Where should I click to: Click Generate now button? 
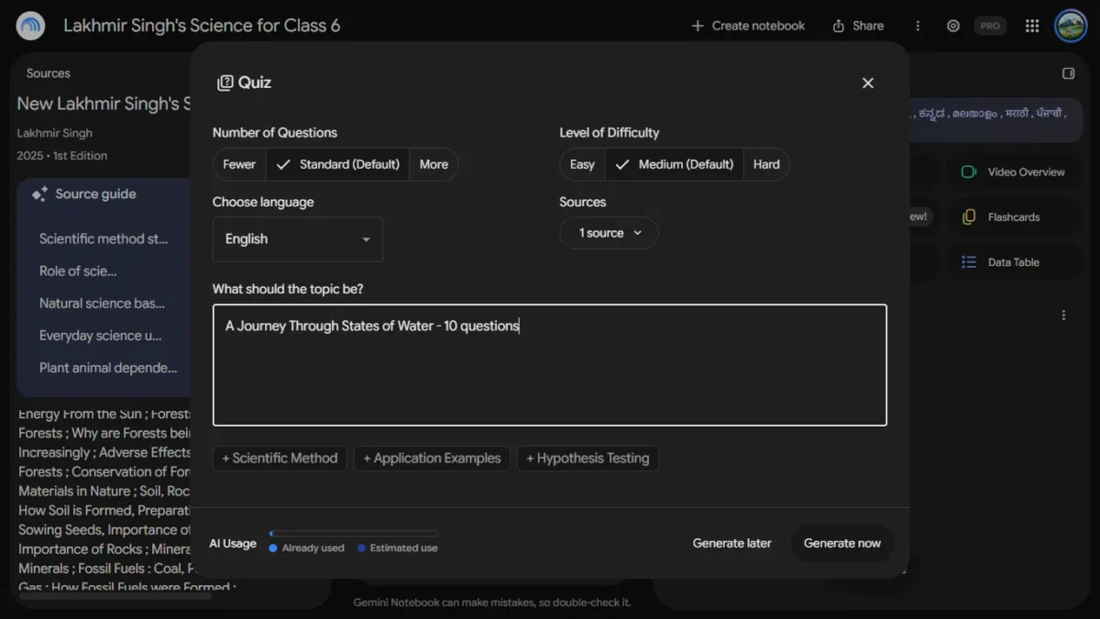pyautogui.click(x=842, y=543)
